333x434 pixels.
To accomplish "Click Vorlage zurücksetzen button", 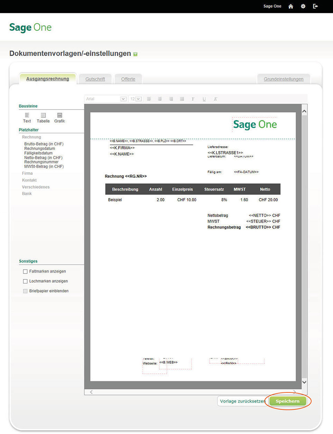I will pyautogui.click(x=243, y=401).
